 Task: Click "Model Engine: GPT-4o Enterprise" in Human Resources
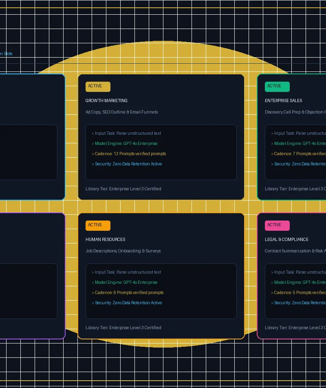[124, 282]
